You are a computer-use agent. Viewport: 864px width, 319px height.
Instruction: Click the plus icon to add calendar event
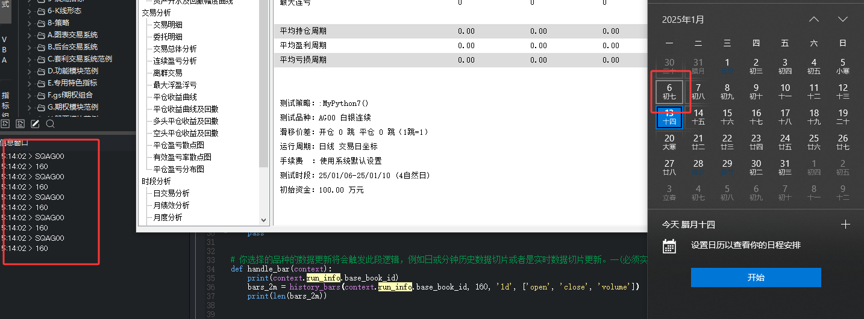(x=845, y=225)
